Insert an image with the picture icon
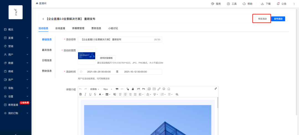This screenshot has height=135, width=299. coord(149,89)
